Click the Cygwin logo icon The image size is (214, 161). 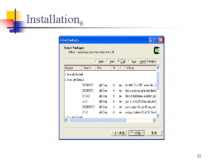coord(157,50)
